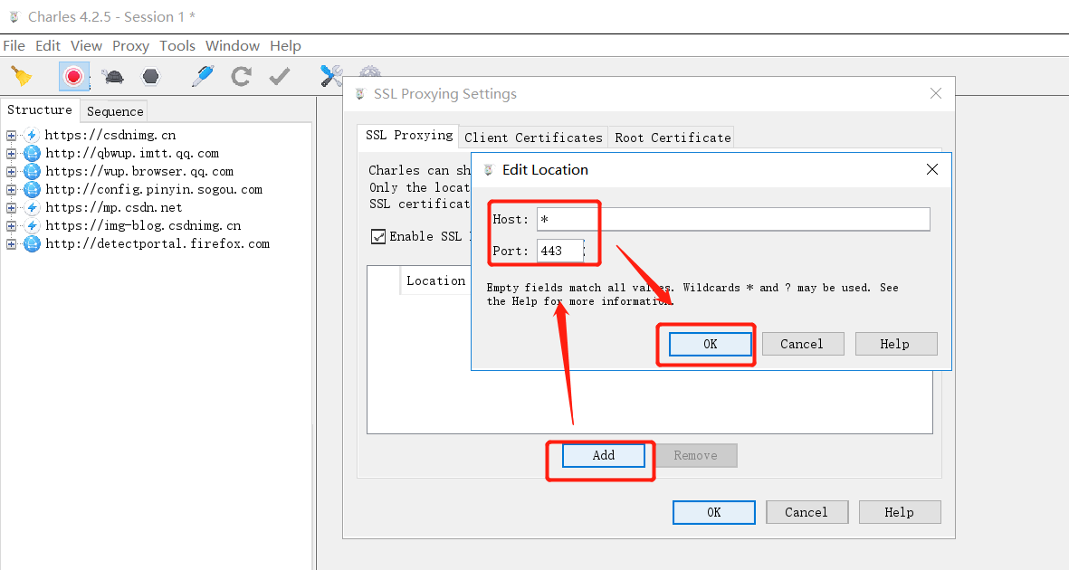This screenshot has height=570, width=1069.
Task: Select lightning icon beside https://img-blog.csdnimg.cn
Action: click(32, 225)
